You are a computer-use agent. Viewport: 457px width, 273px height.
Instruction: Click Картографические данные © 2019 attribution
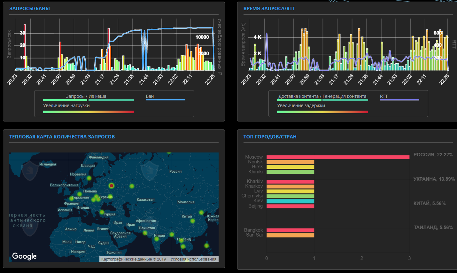[134, 259]
